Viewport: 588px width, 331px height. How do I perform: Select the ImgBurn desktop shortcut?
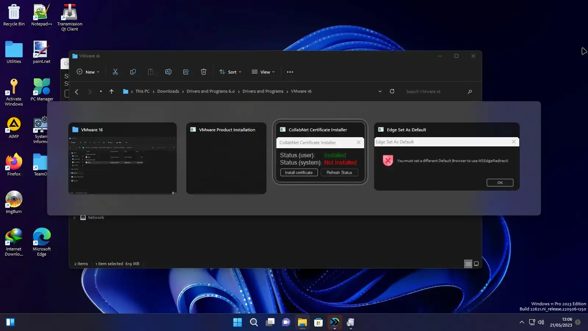click(x=14, y=202)
